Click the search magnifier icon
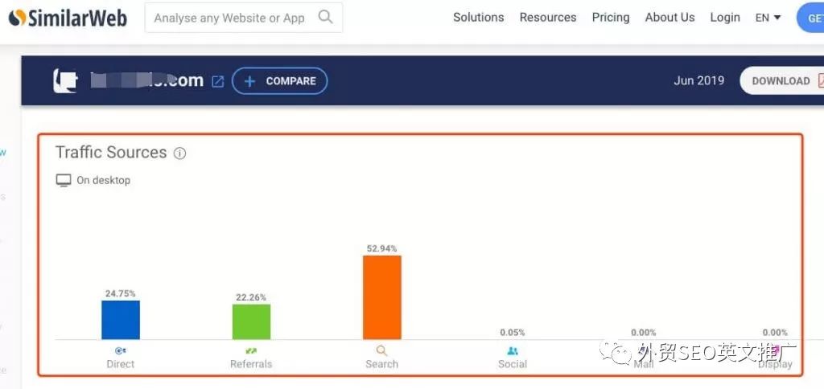824x389 pixels. coord(325,17)
